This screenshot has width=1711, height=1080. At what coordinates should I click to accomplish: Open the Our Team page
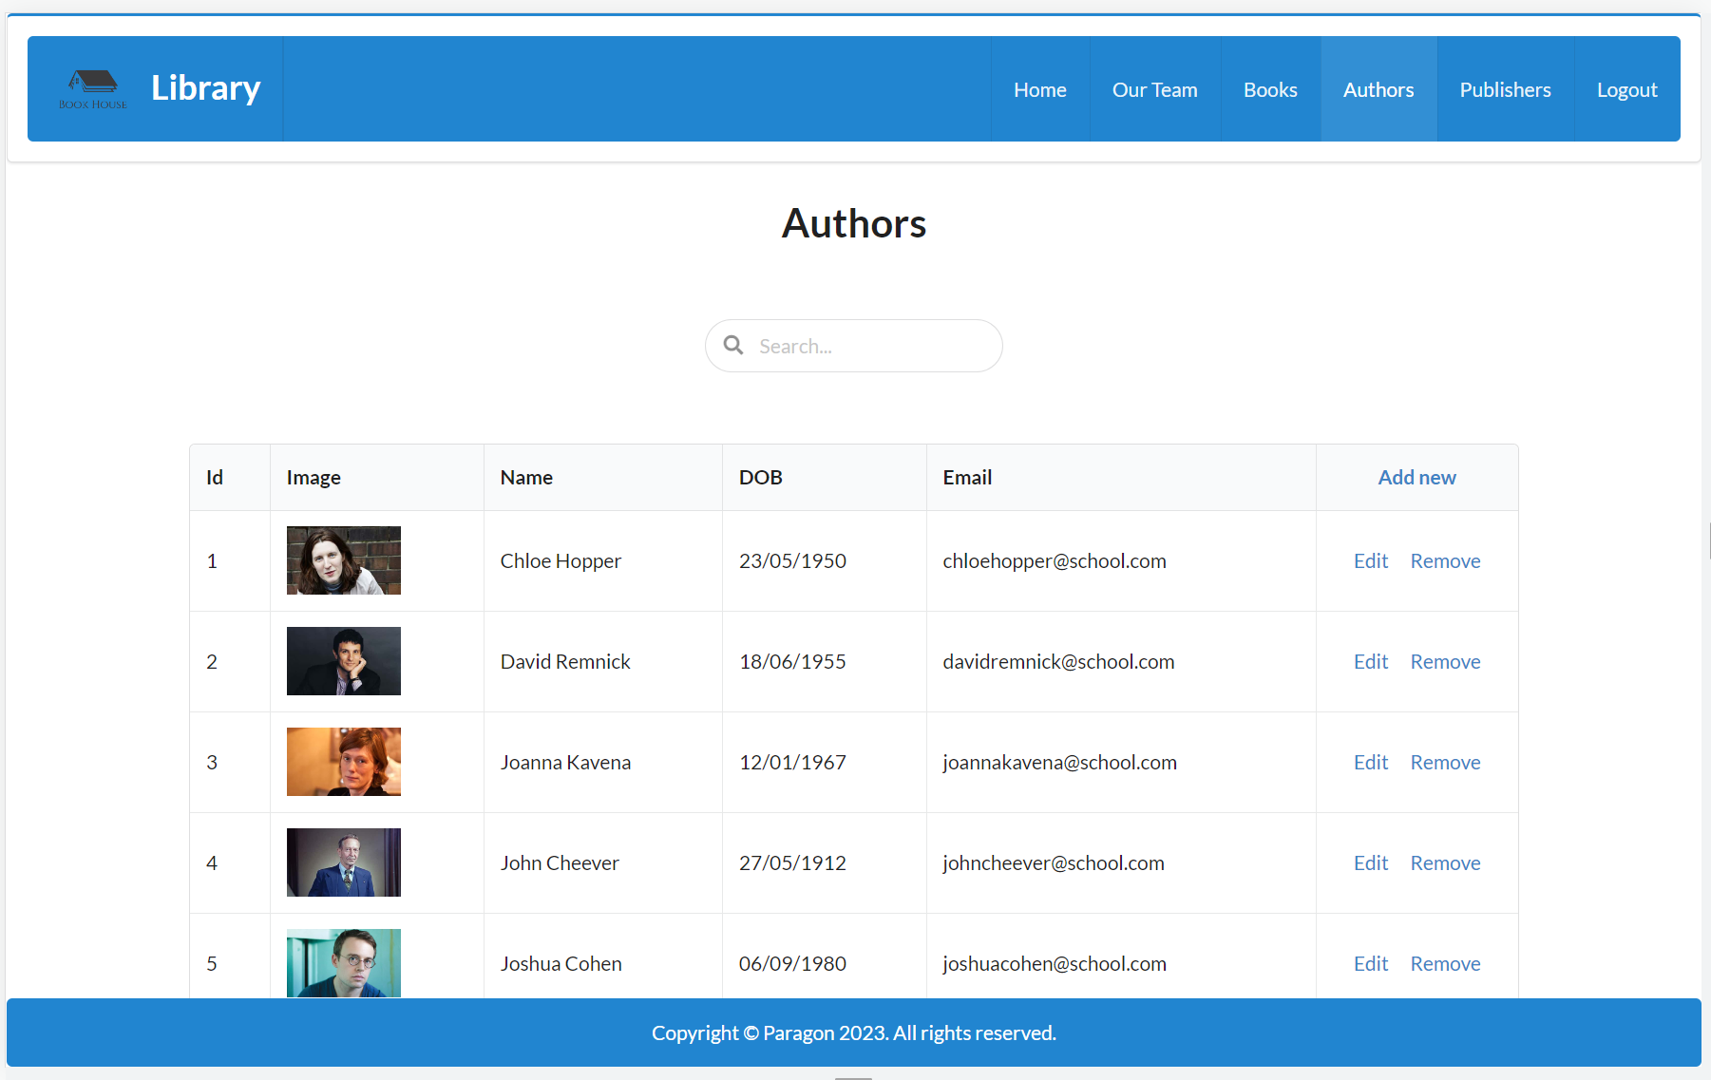click(1154, 89)
